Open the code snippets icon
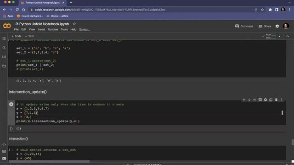The image size is (294, 165). (4, 144)
